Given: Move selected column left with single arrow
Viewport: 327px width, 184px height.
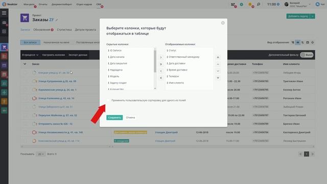Looking at the screenshot, I should [161, 71].
